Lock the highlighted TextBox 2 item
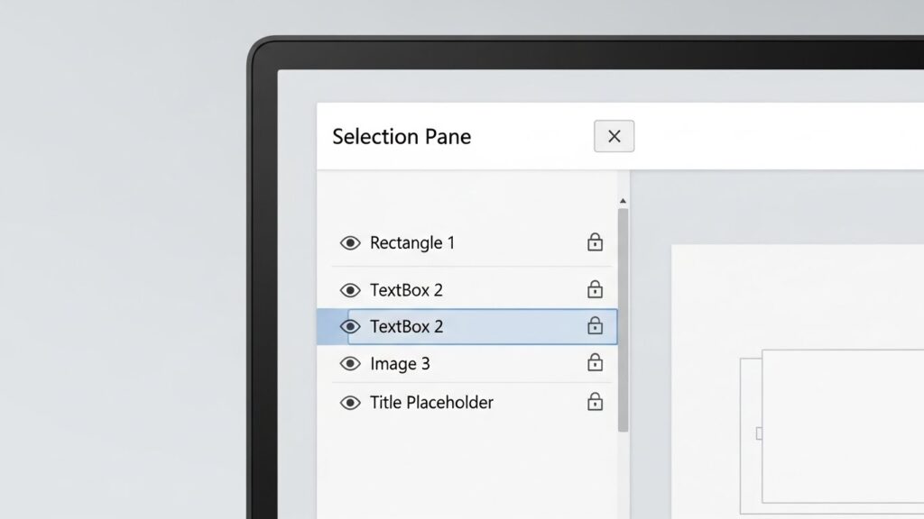Viewport: 924px width, 519px height. (595, 325)
